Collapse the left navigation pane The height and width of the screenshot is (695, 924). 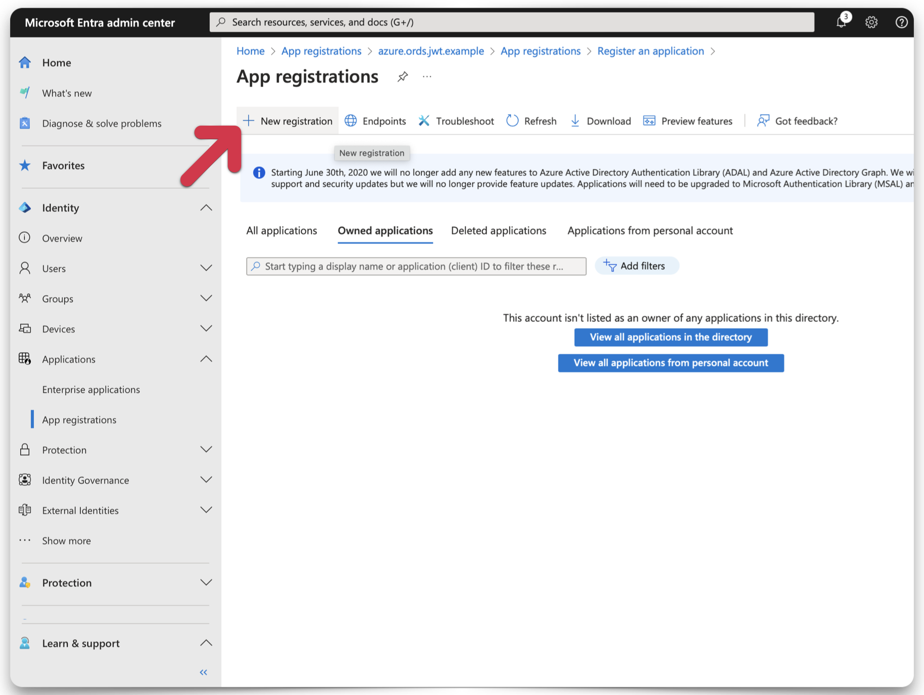(203, 672)
